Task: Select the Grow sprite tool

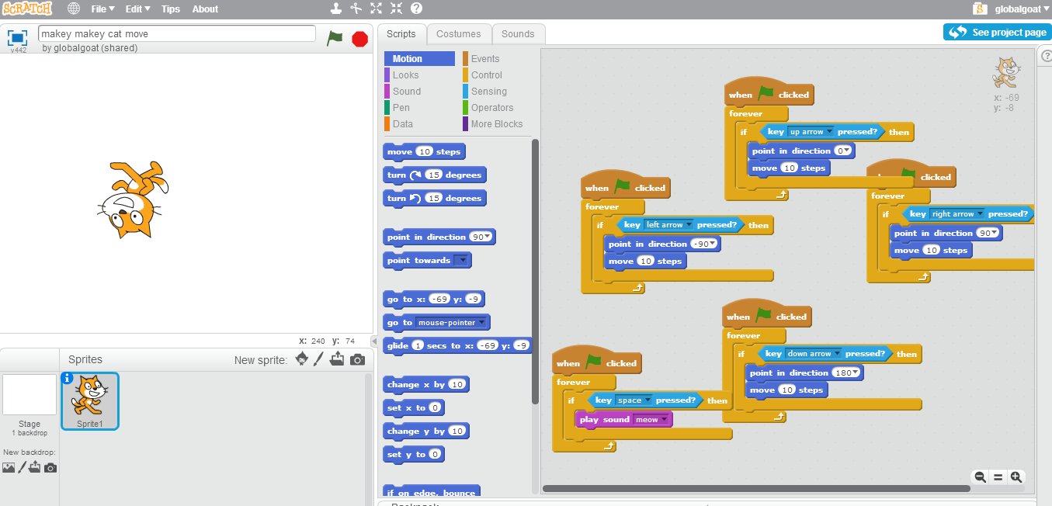Action: tap(376, 9)
